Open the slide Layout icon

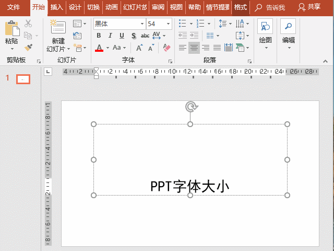77,24
